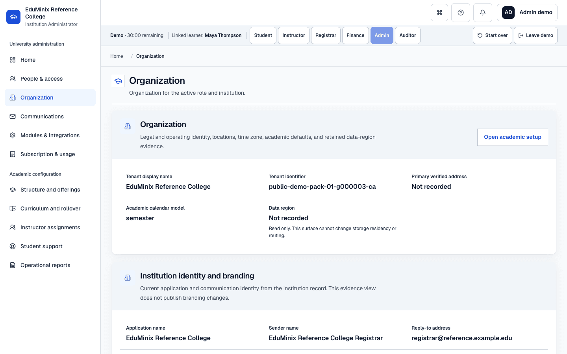Image resolution: width=567 pixels, height=354 pixels.
Task: Switch to the Finance role tab
Action: [x=356, y=35]
